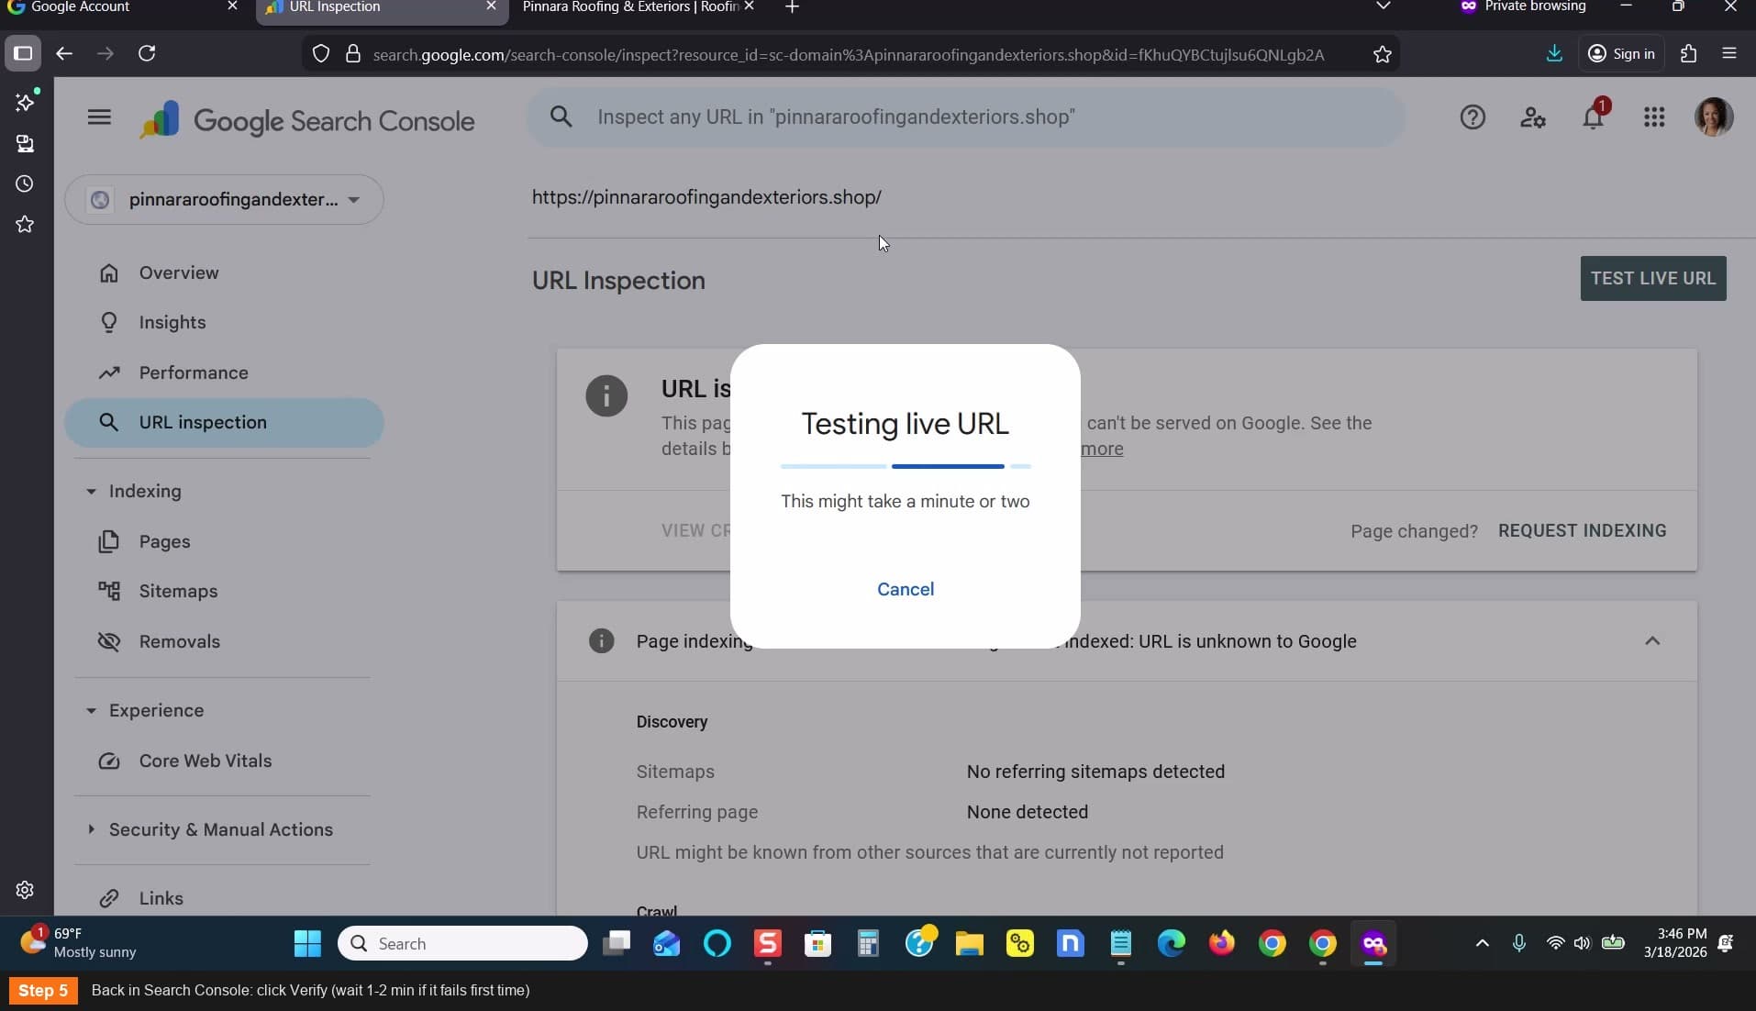Open the property selector dropdown
The image size is (1756, 1011).
coord(225,199)
